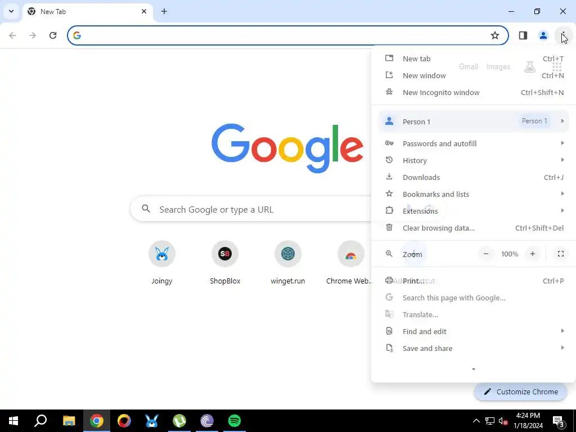Click the 100% zoom level value
Viewport: 576px width, 432px height.
pyautogui.click(x=510, y=254)
